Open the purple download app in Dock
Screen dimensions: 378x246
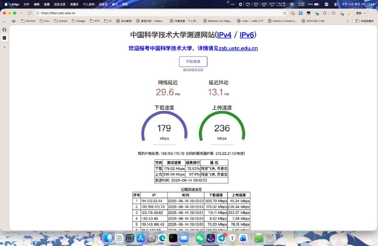pyautogui.click(x=211, y=238)
